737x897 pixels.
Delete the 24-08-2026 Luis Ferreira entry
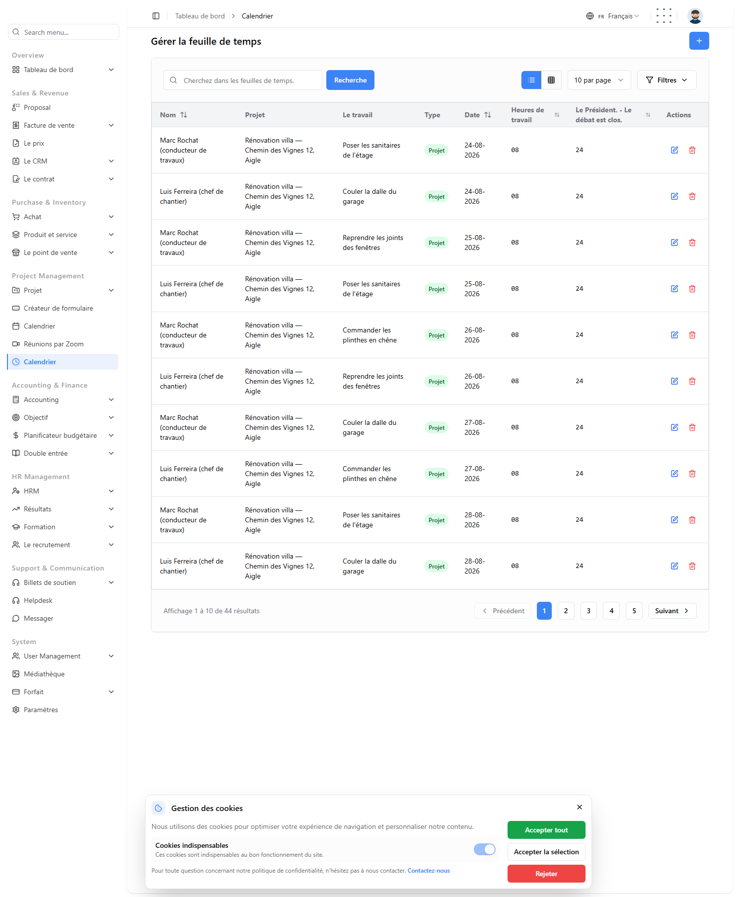tap(692, 196)
